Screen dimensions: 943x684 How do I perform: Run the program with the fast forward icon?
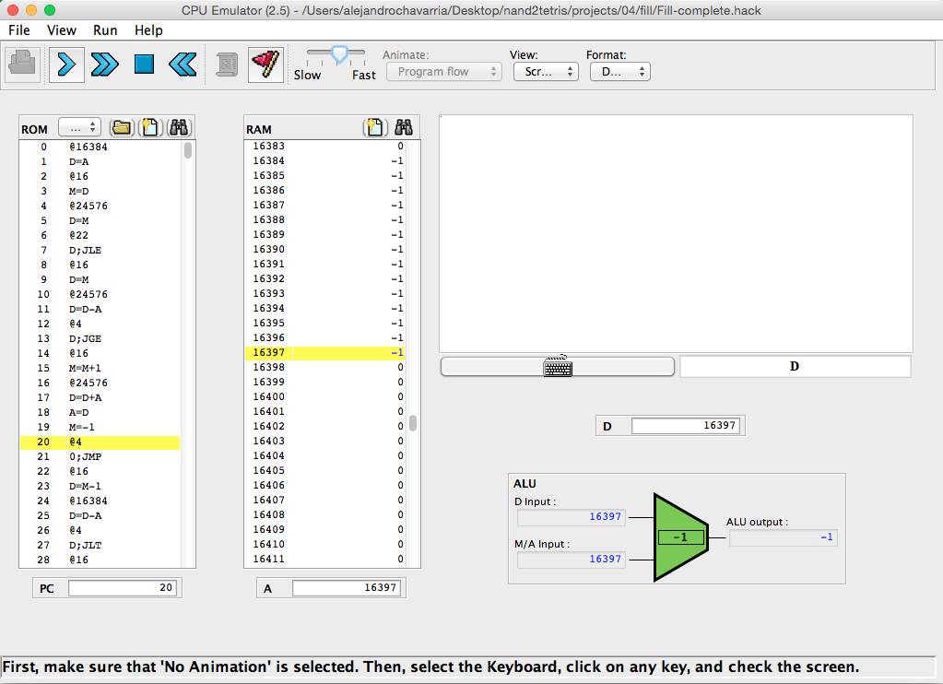coord(105,65)
